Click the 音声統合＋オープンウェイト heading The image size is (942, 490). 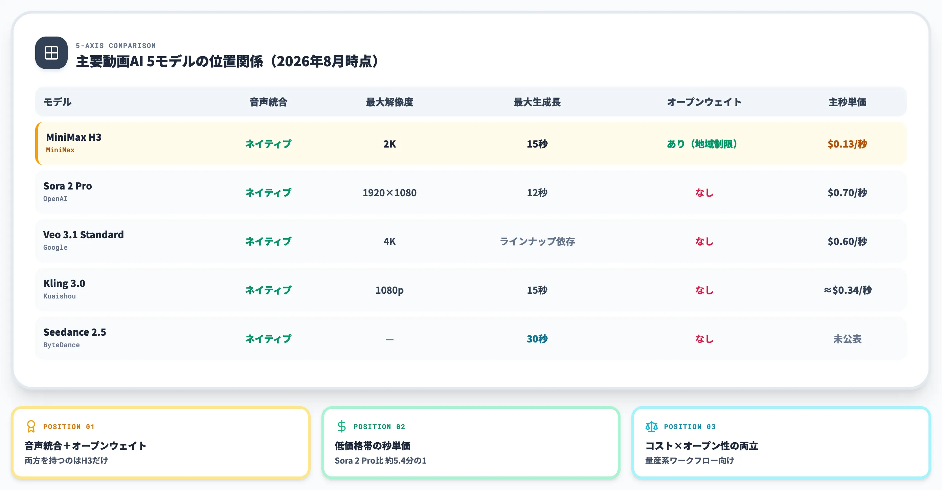[86, 446]
